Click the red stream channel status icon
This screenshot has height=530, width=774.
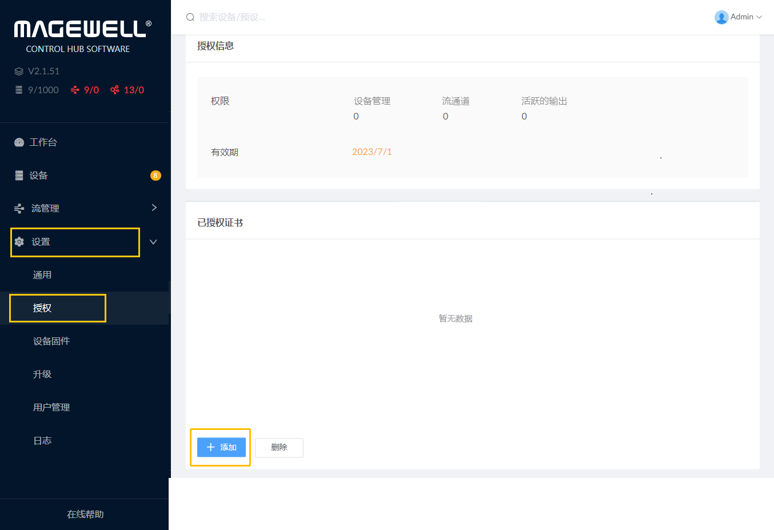coord(75,90)
